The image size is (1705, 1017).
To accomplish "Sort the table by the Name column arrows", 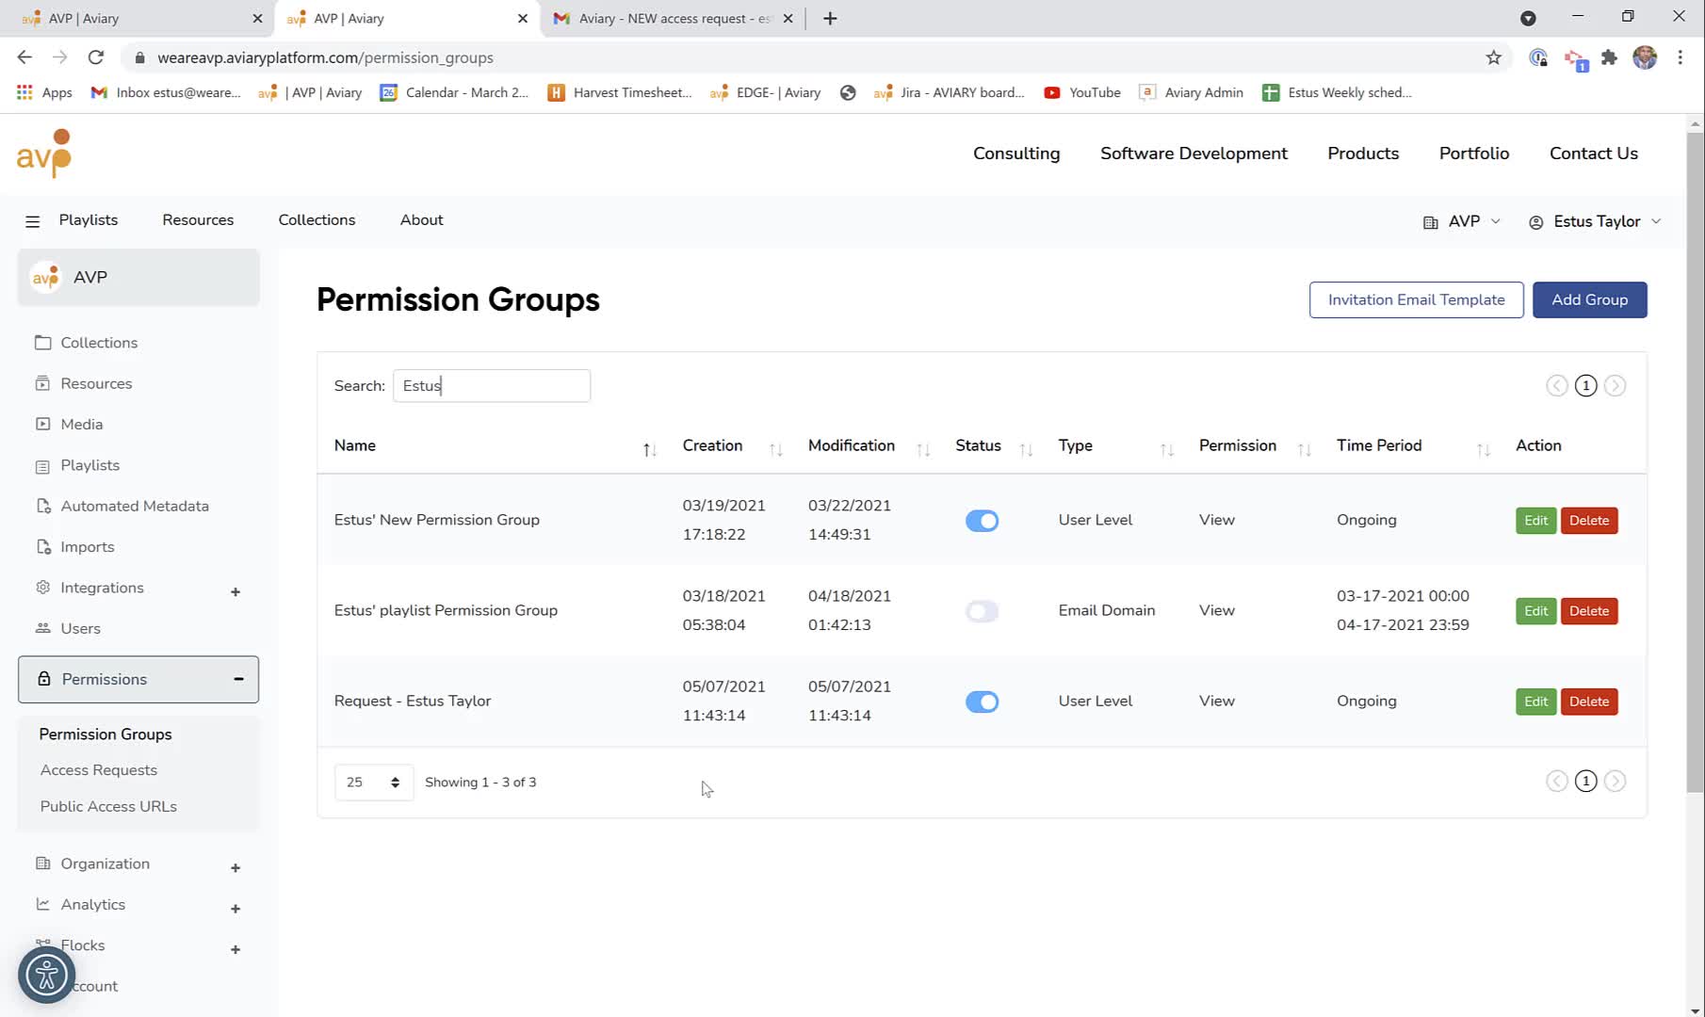I will click(649, 449).
